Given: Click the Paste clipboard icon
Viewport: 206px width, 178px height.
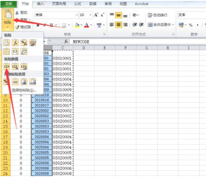Looking at the screenshot, I should (8, 14).
